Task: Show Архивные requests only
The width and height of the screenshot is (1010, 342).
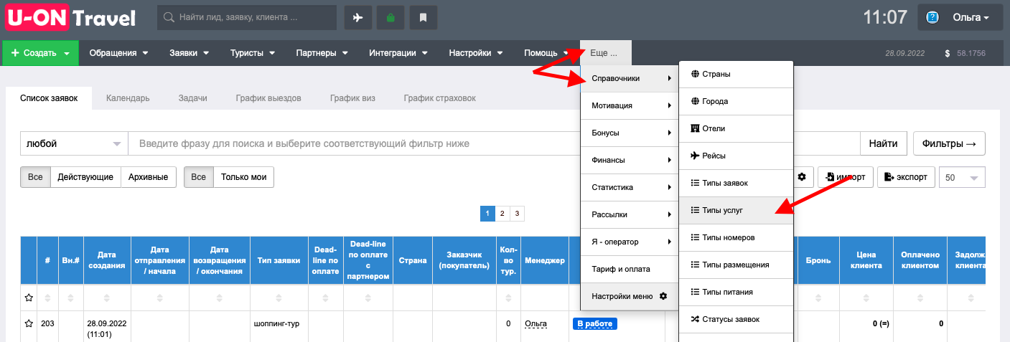Action: [149, 177]
